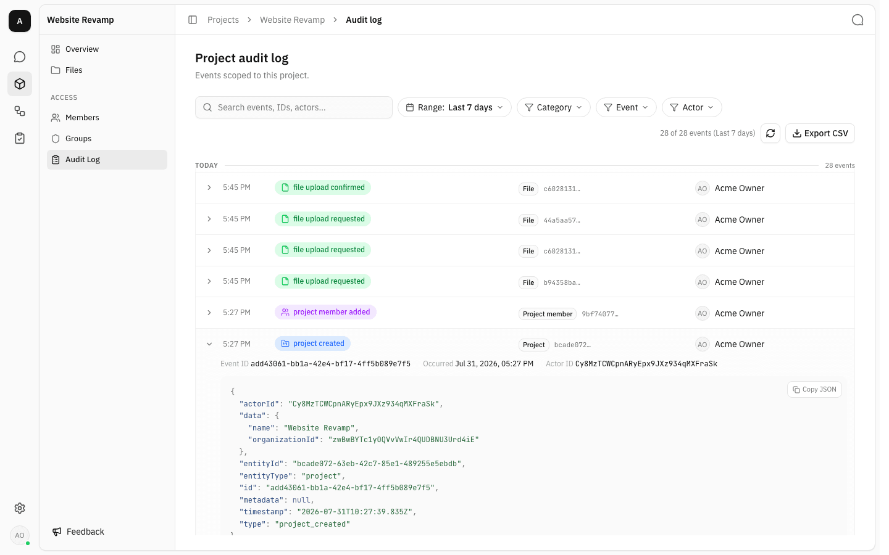The width and height of the screenshot is (889, 555).
Task: Expand the project member added row
Action: pyautogui.click(x=209, y=313)
